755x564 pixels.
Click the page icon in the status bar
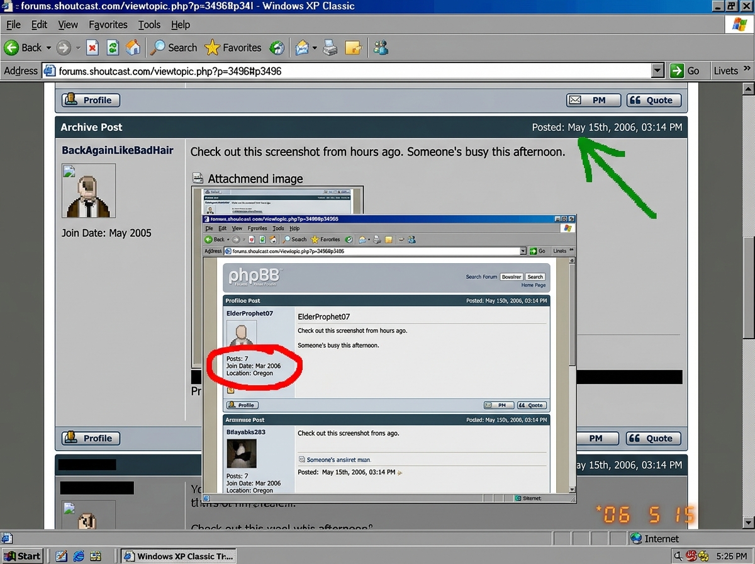pos(7,538)
